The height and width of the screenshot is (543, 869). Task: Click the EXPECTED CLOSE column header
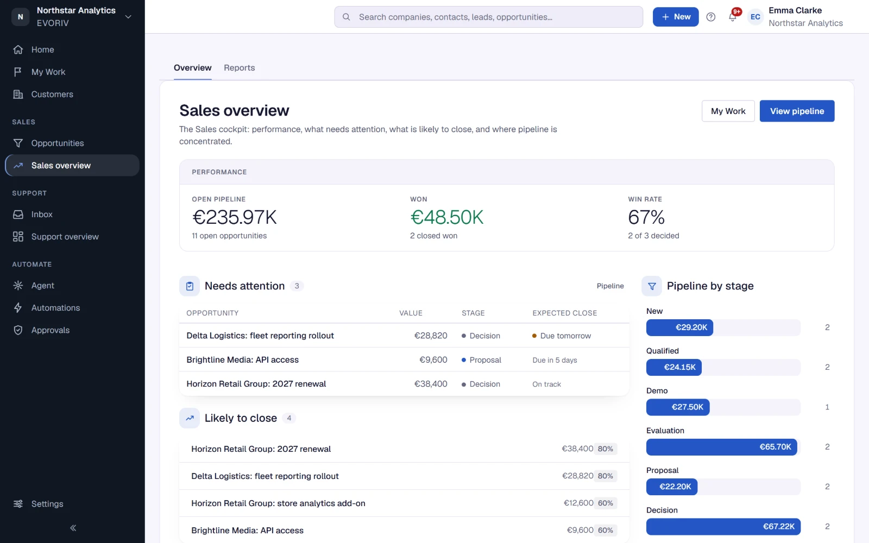coord(564,313)
